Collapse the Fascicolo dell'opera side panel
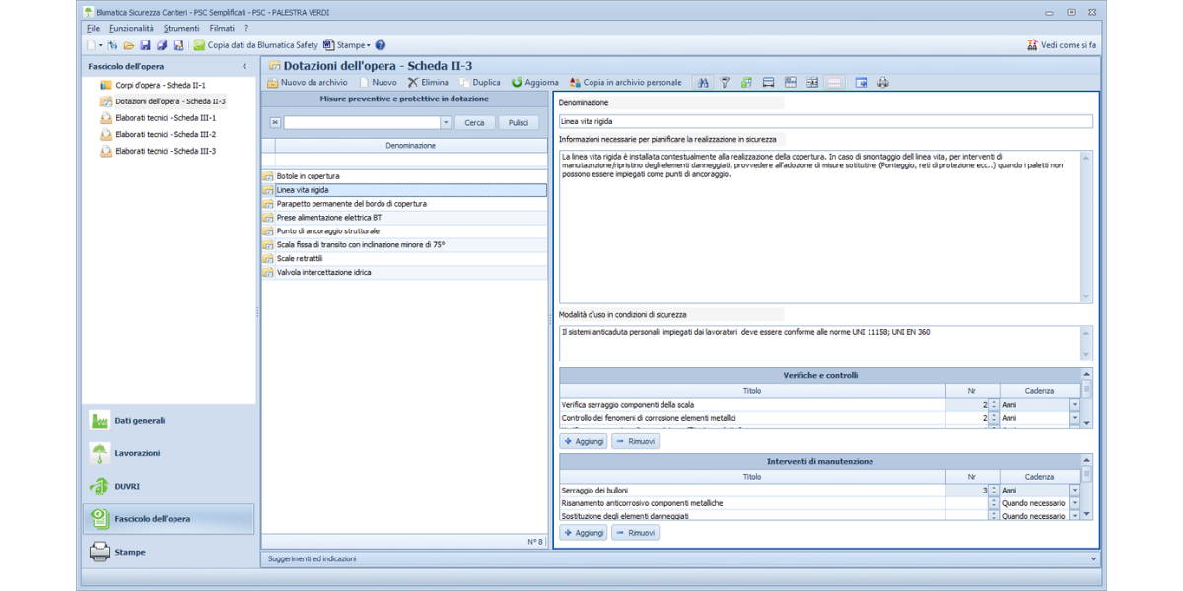This screenshot has height=591, width=1183. (x=244, y=66)
